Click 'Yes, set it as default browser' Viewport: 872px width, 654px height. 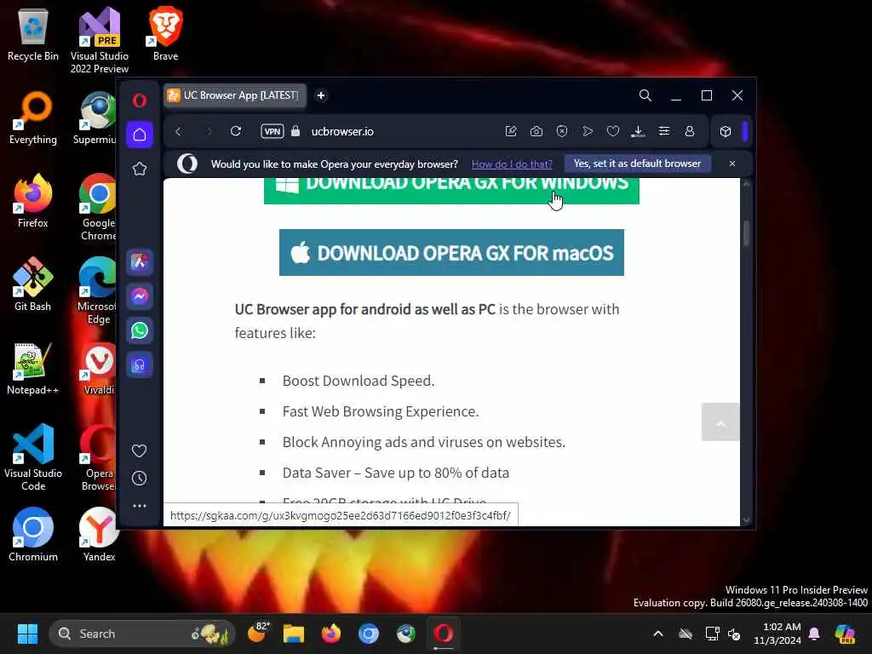pyautogui.click(x=637, y=163)
